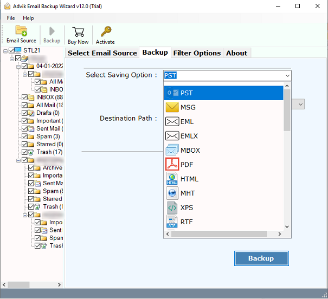Image resolution: width=328 pixels, height=299 pixels.
Task: Pick the EMLX envelope icon
Action: point(172,136)
